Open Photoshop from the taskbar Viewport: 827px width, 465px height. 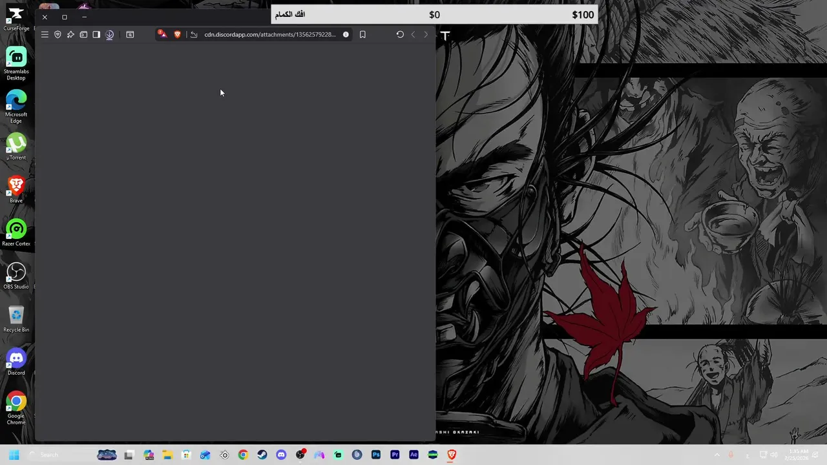pos(376,455)
